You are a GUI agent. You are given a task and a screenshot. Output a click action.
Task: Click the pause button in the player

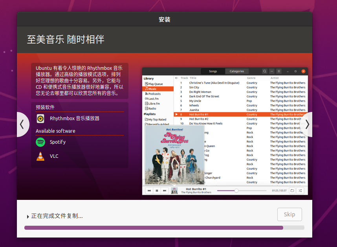pyautogui.click(x=157, y=191)
